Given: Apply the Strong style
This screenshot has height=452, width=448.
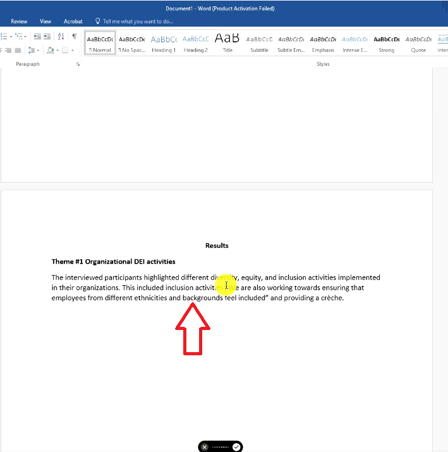Looking at the screenshot, I should pos(386,43).
